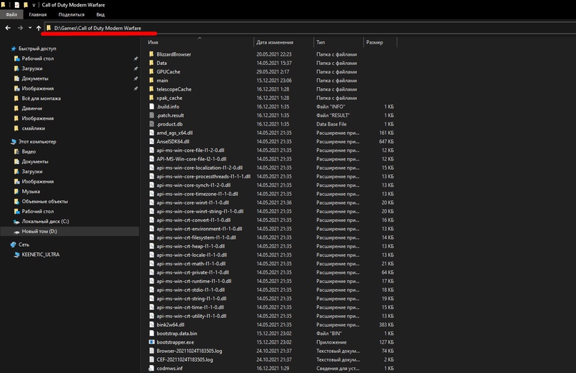This screenshot has height=373, width=576.
Task: Select .product.db file icon
Action: click(x=151, y=124)
